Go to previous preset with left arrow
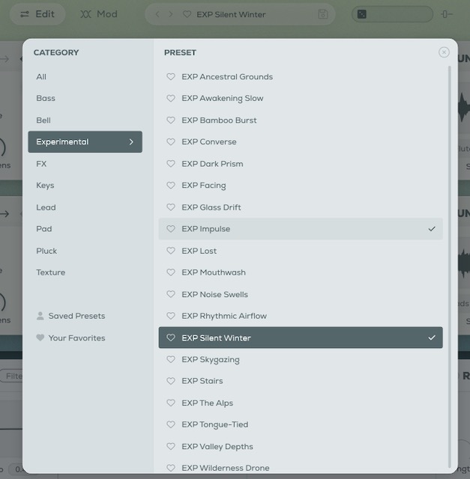Viewport: 470px width, 479px height. click(x=157, y=14)
